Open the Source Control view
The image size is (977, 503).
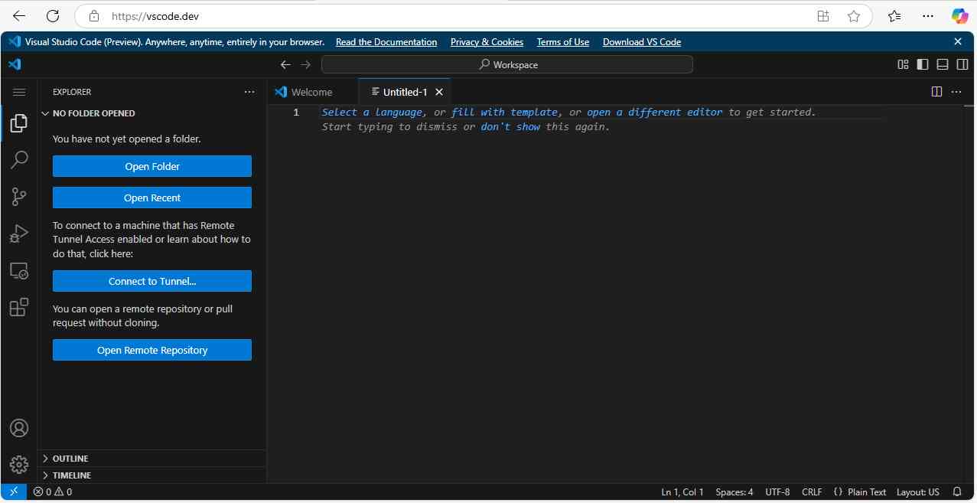coord(19,197)
